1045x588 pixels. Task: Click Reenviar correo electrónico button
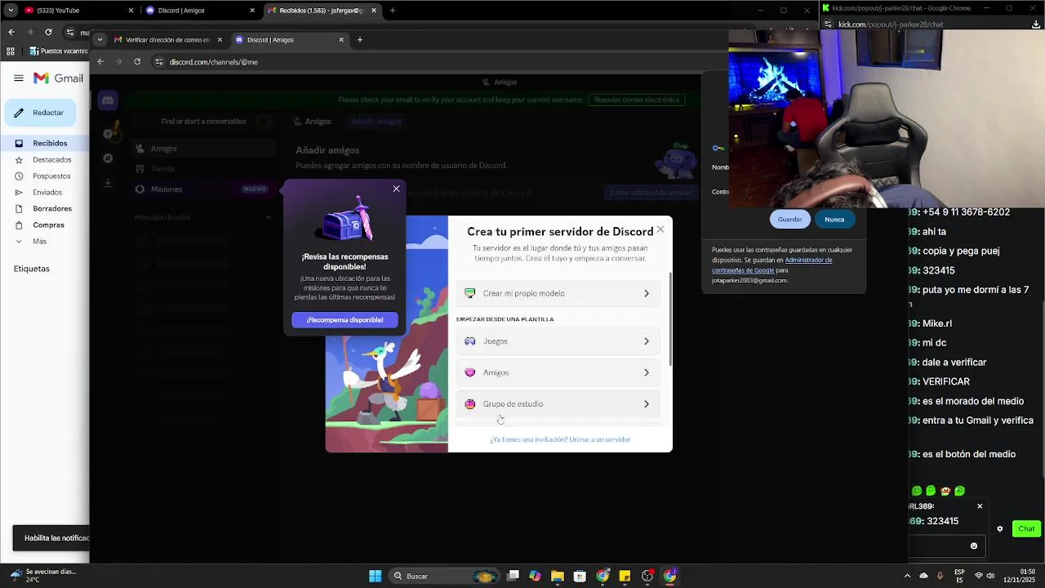[x=636, y=100]
